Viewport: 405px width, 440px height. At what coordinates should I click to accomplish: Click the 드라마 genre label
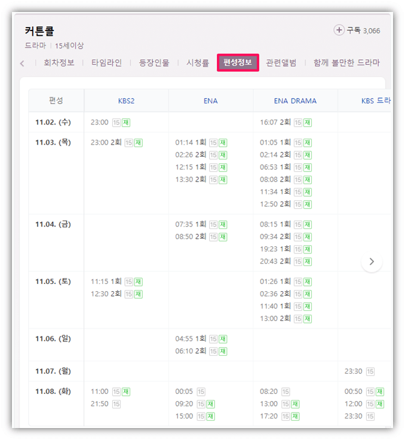coord(35,45)
